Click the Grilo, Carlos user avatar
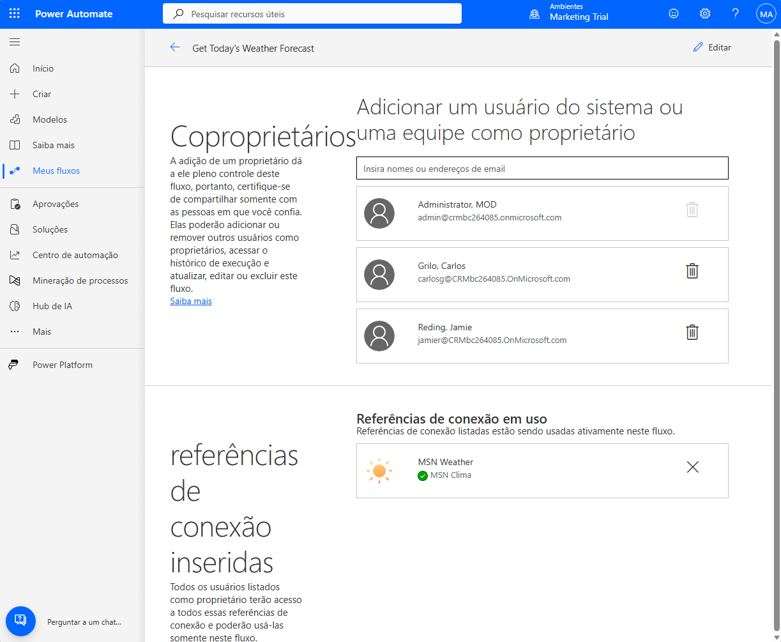This screenshot has height=642, width=781. pyautogui.click(x=379, y=275)
